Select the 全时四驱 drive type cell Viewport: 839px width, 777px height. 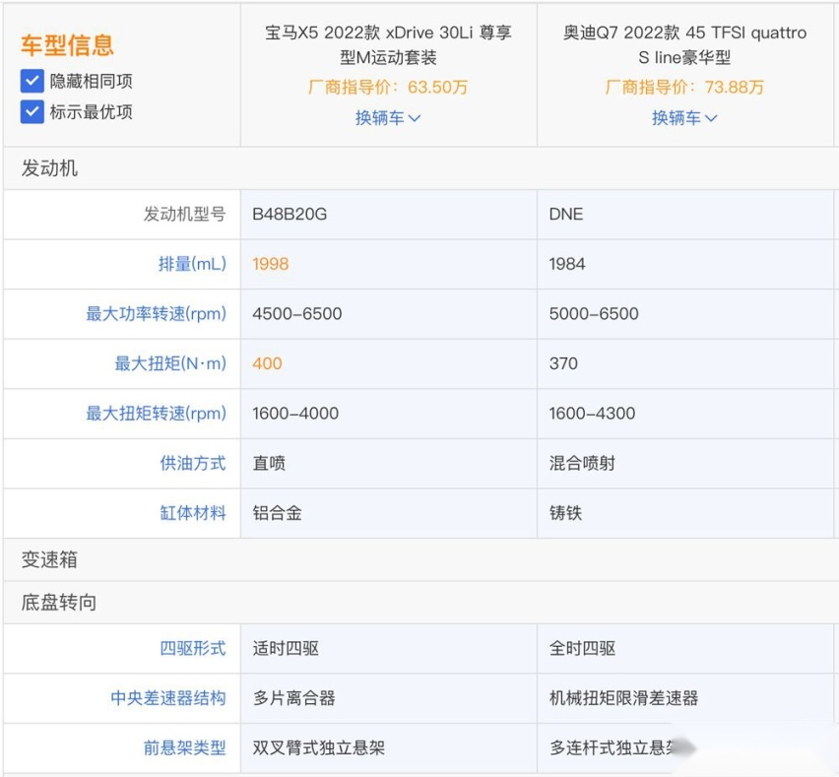(685, 648)
